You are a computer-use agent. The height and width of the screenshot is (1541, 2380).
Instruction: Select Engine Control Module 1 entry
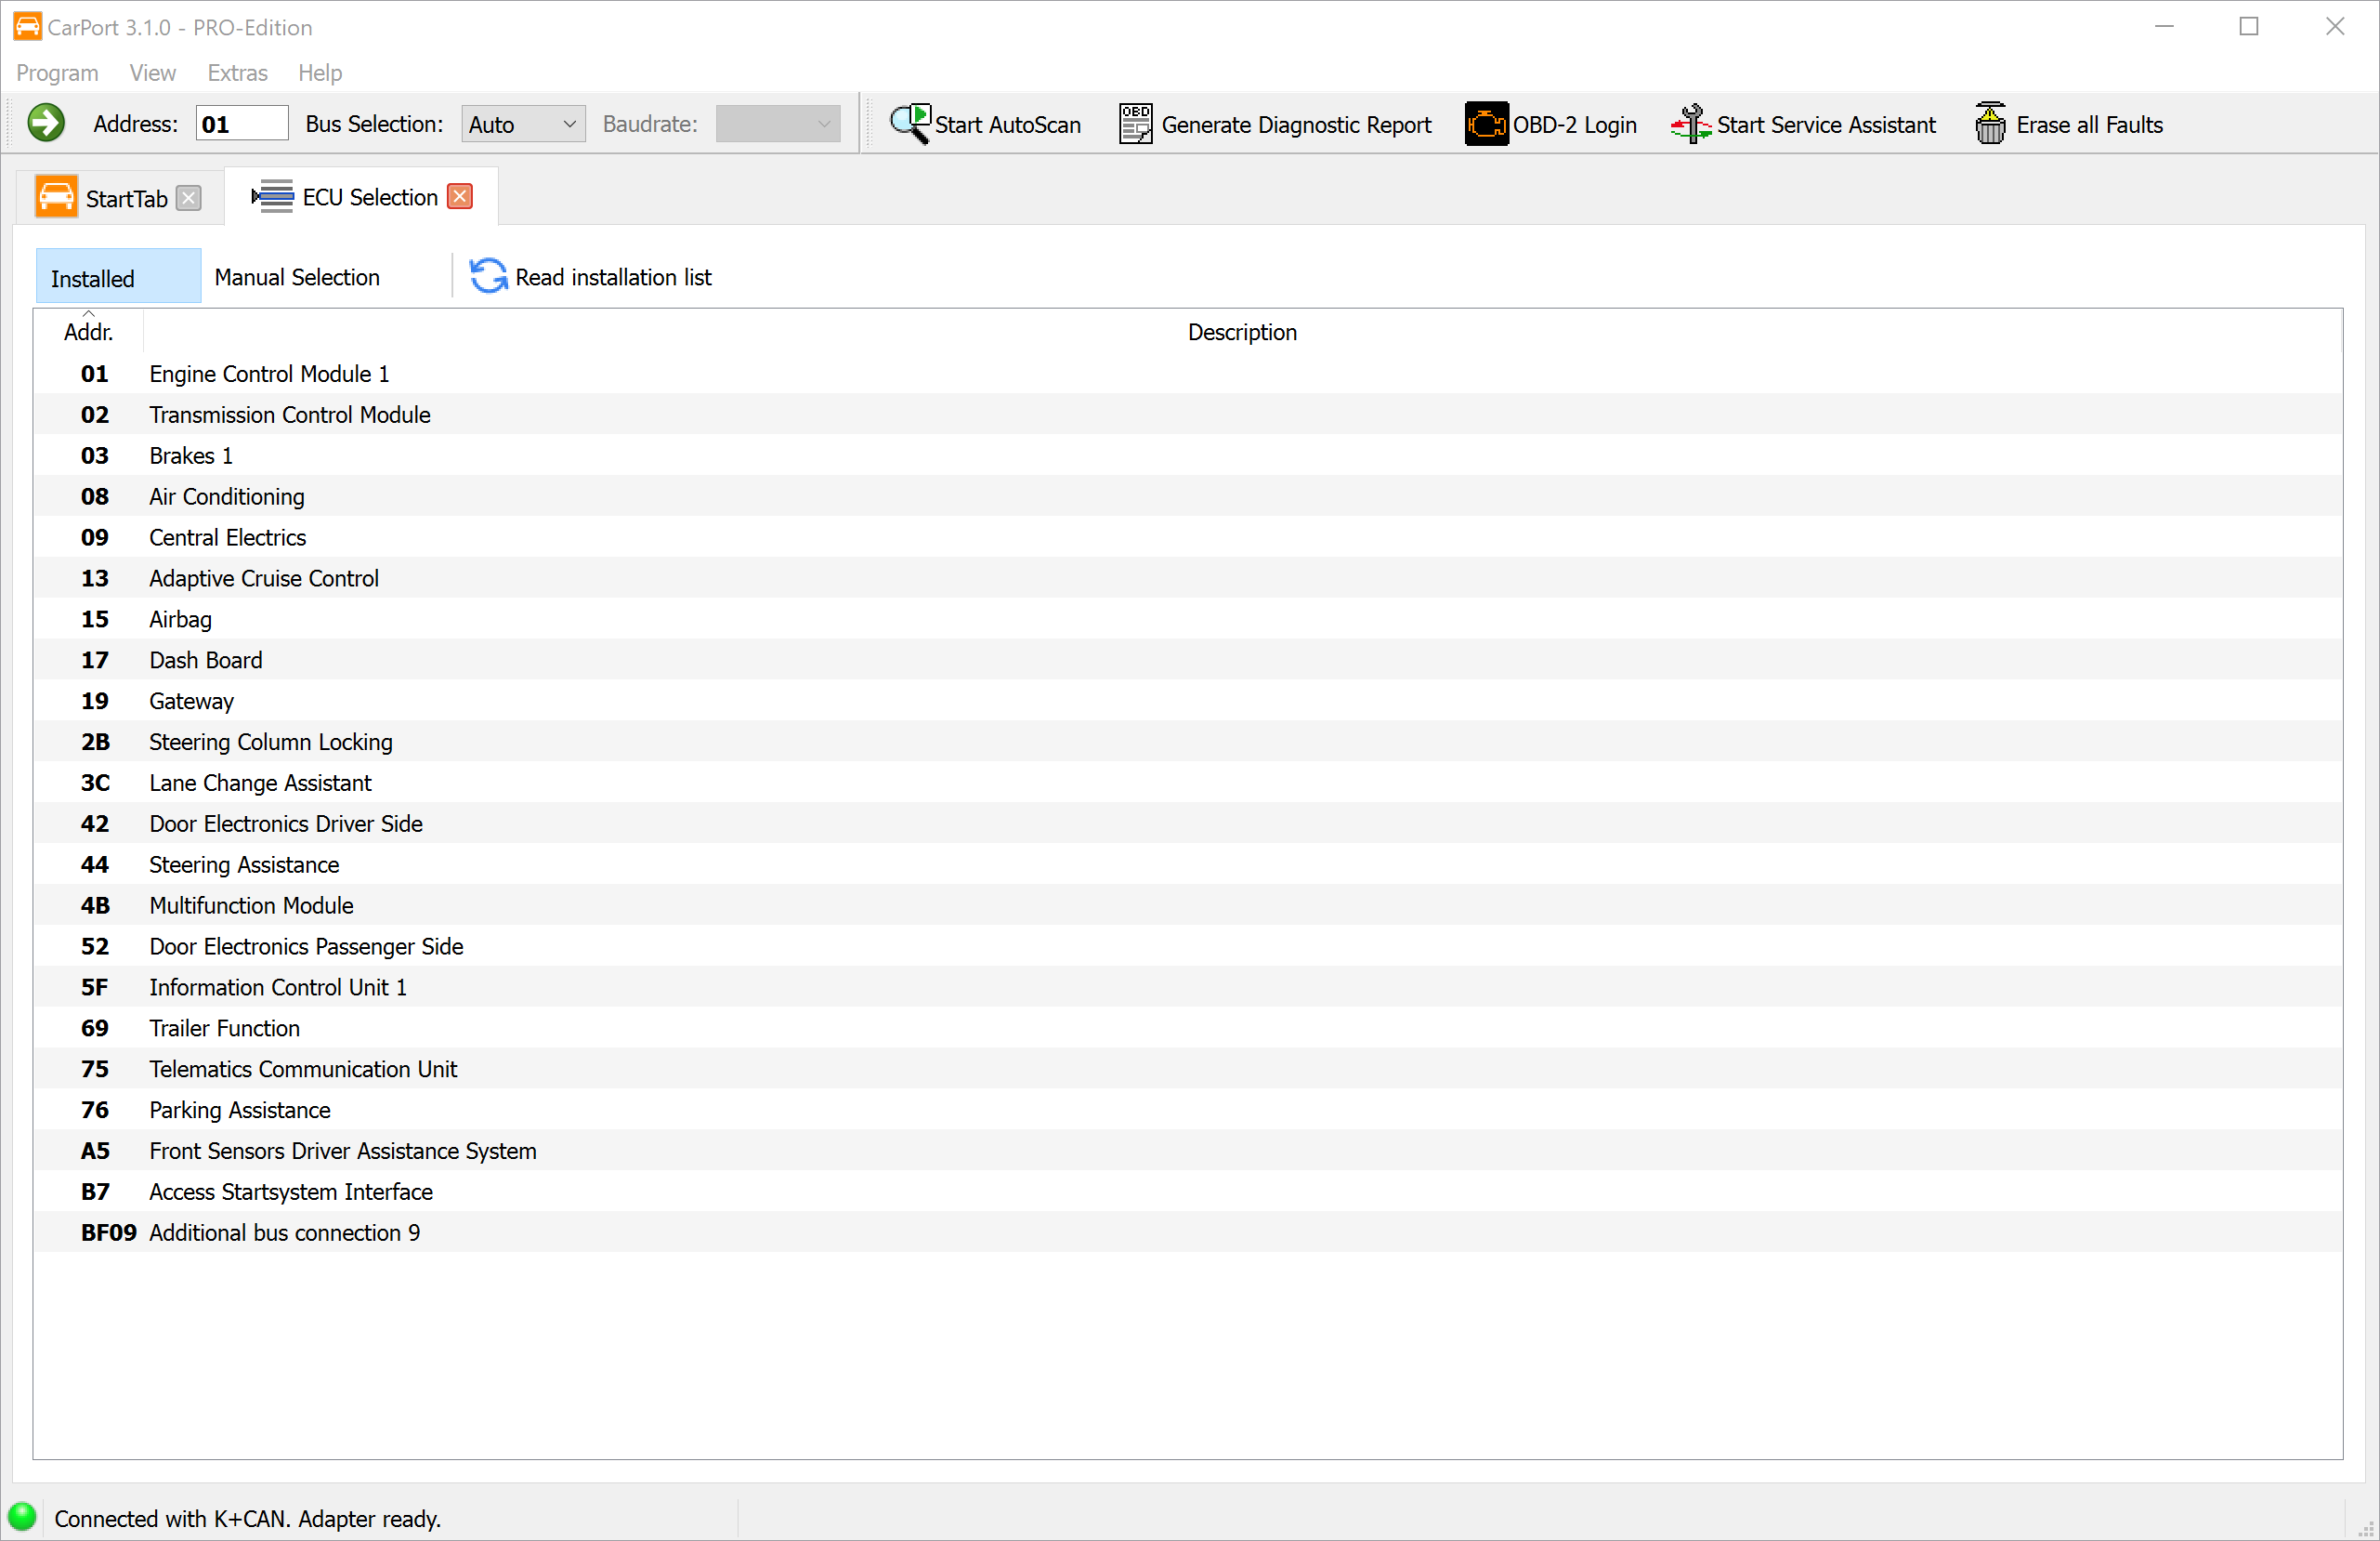269,374
